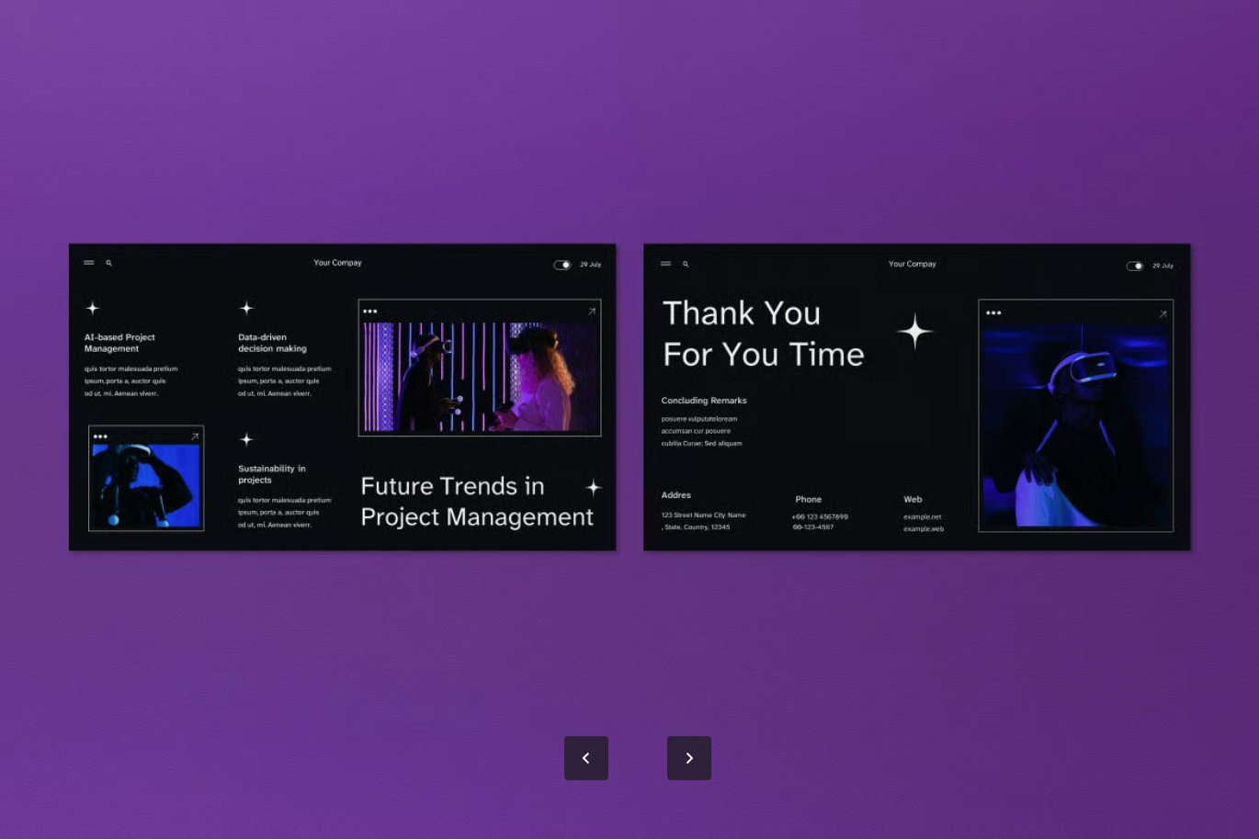Click 'Future Trends in Project Management' title
The image size is (1259, 839).
click(477, 502)
